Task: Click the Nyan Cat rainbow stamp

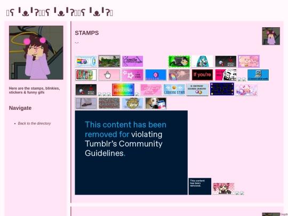Action: (x=86, y=61)
